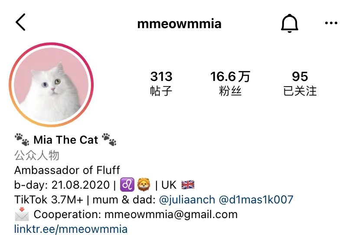The width and height of the screenshot is (359, 235).
Task: View the story from the profile picture
Action: coord(51,84)
